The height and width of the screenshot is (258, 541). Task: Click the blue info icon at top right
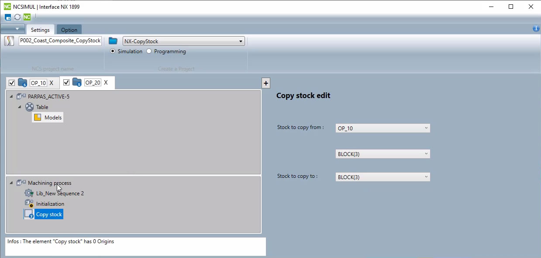pyautogui.click(x=536, y=29)
